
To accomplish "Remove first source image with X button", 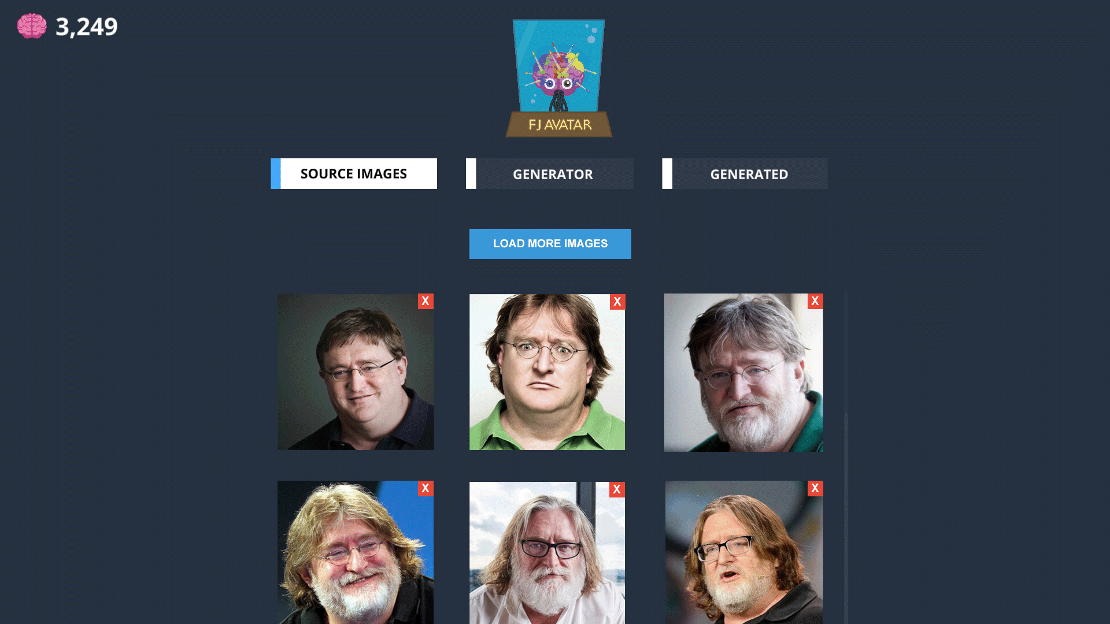I will pyautogui.click(x=425, y=301).
